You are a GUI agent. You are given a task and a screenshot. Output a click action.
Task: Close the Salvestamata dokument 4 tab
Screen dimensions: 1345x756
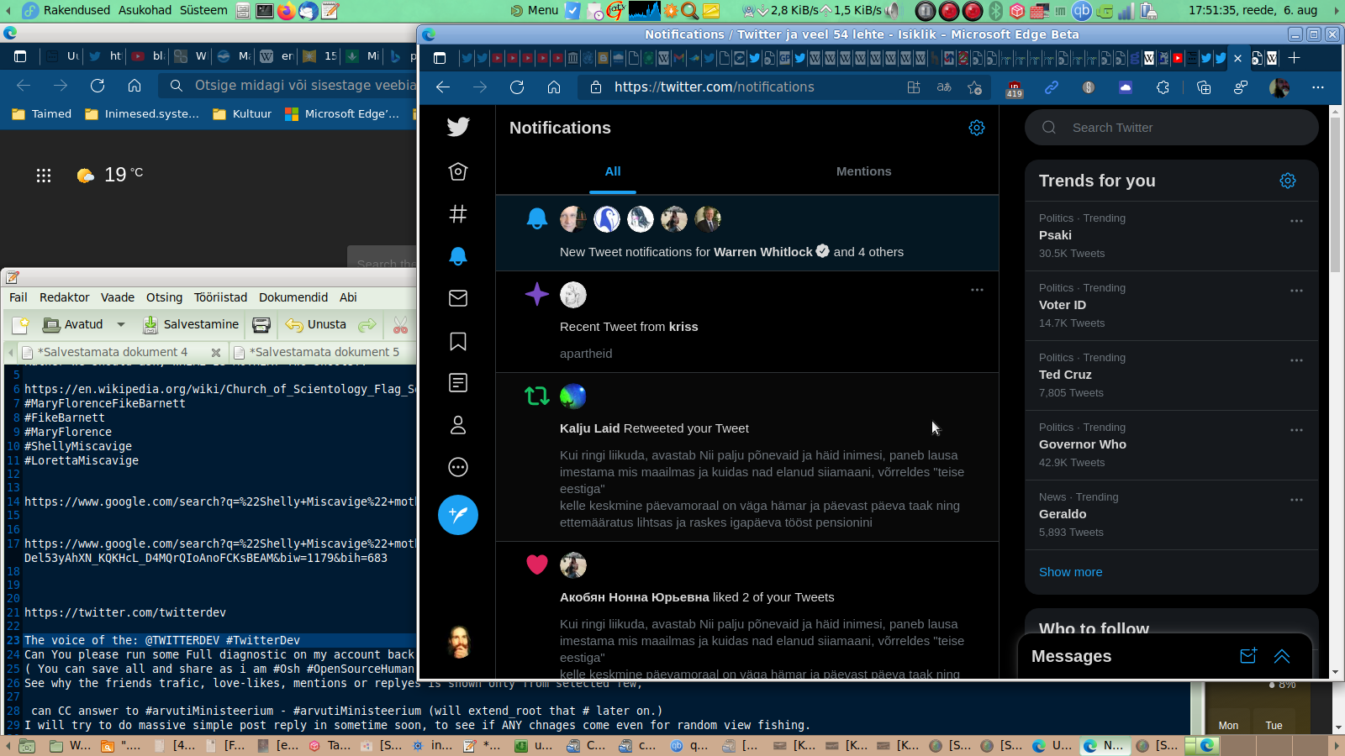216,353
